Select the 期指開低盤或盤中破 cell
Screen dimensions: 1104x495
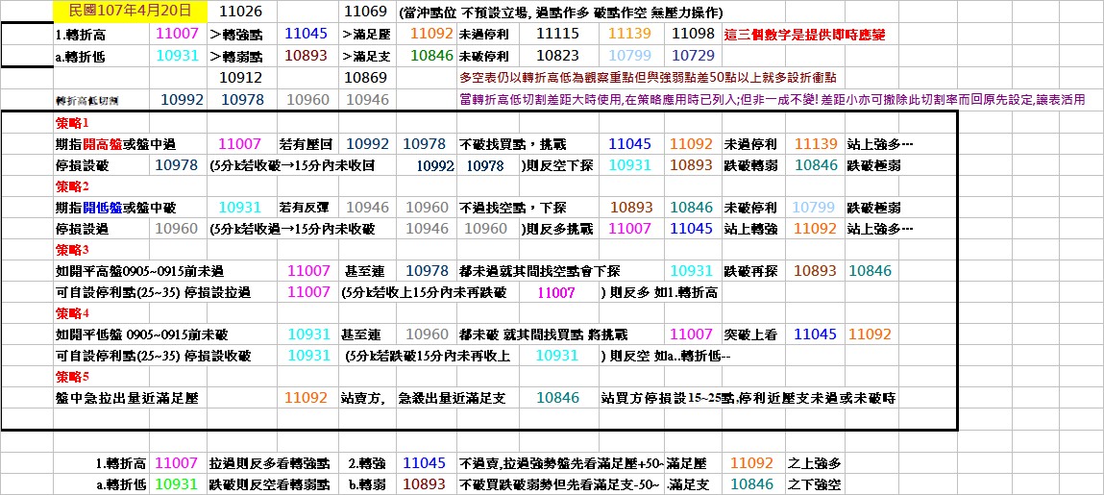(115, 209)
